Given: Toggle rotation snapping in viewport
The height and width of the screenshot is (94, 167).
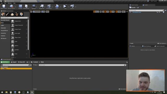Looking at the screenshot, I should pyautogui.click(x=111, y=11).
